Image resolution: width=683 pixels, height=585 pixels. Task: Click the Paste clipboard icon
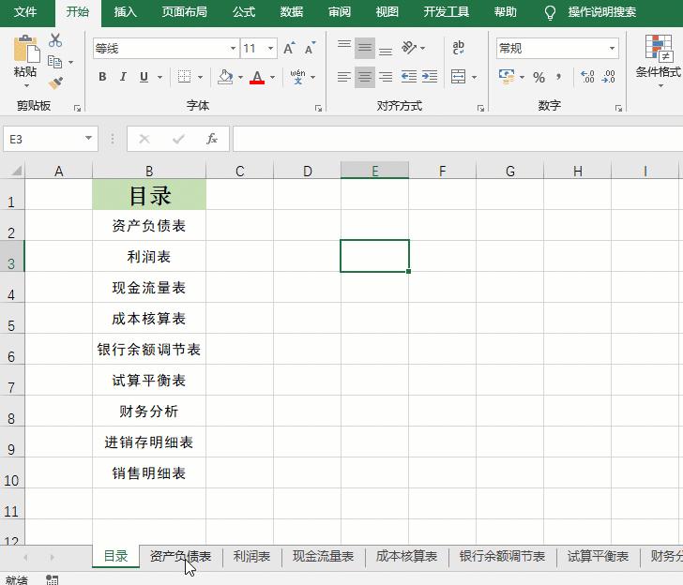[26, 49]
